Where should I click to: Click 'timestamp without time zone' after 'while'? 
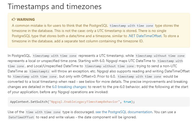click(x=160, y=56)
